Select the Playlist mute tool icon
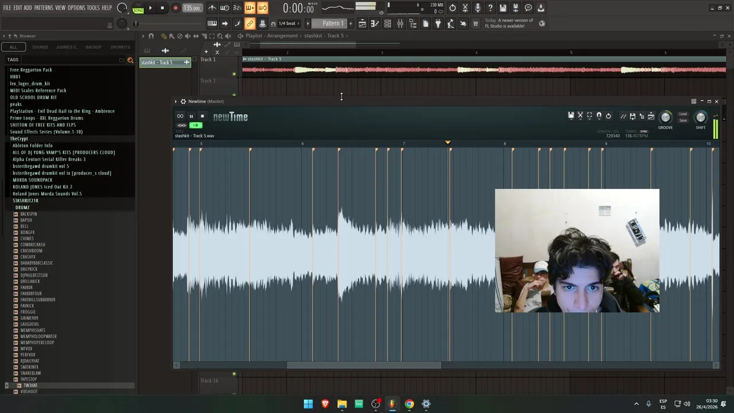734x413 pixels. click(x=188, y=36)
